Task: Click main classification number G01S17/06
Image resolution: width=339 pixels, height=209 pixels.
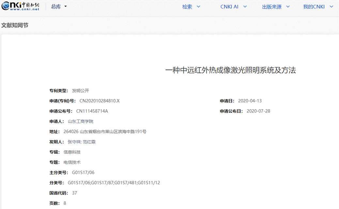Action: pyautogui.click(x=83, y=173)
